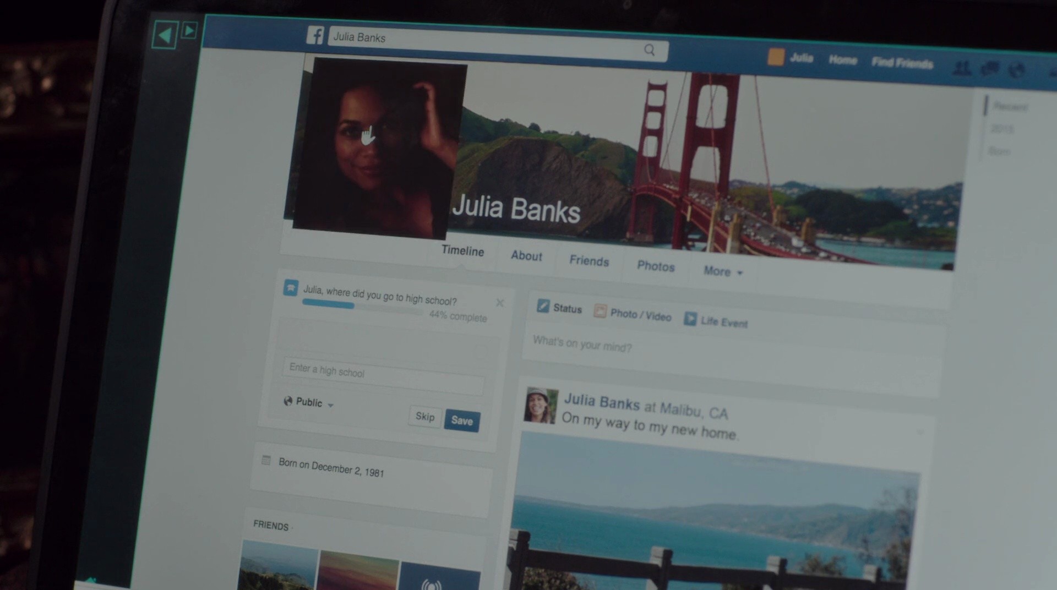Click the Born on December 2, 1981 text
The image size is (1057, 590).
(331, 468)
